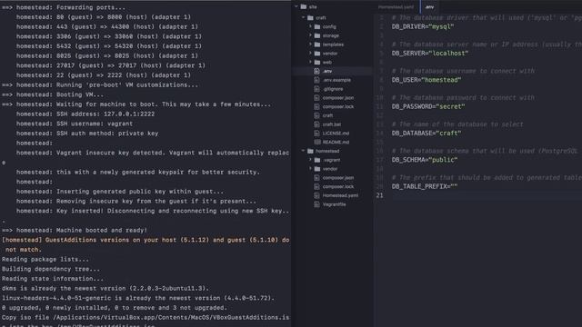The width and height of the screenshot is (582, 327).
Task: Click terminal line '3306 (guest) => 33060 (host)'
Action: pos(109,36)
